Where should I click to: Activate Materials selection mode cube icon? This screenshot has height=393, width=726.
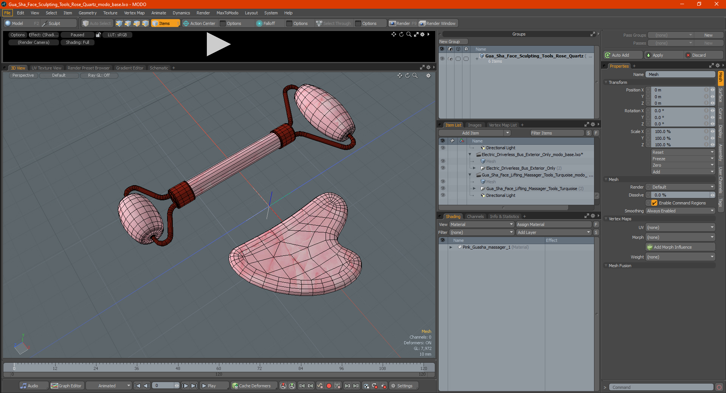pos(145,23)
